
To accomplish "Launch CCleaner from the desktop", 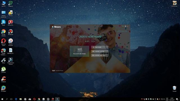I will (x=3, y=79).
